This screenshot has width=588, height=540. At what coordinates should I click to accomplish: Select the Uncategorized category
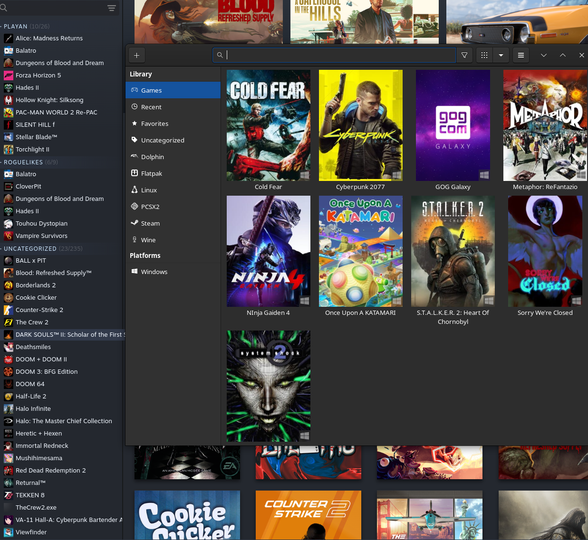click(x=173, y=140)
